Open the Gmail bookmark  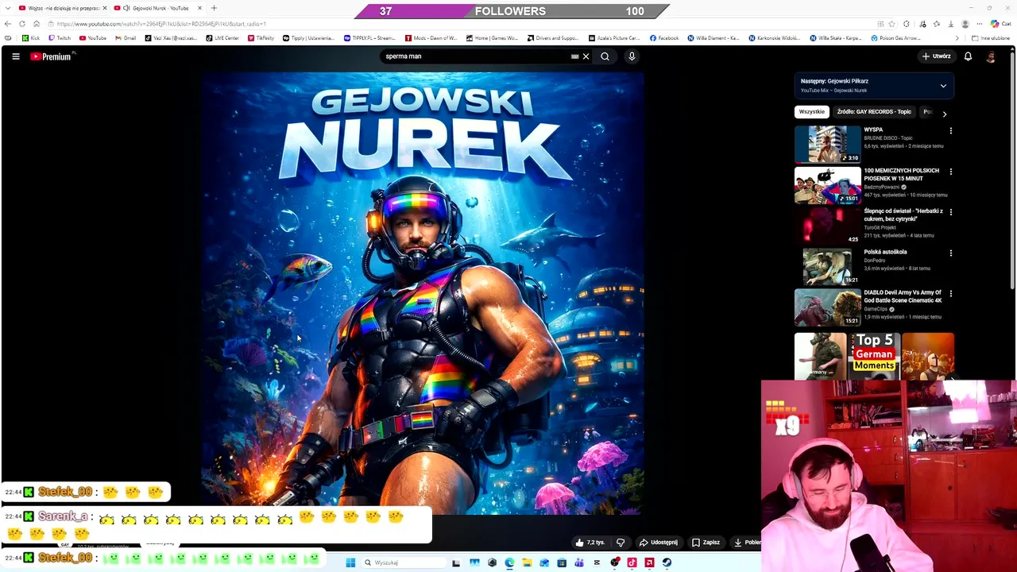pyautogui.click(x=126, y=38)
